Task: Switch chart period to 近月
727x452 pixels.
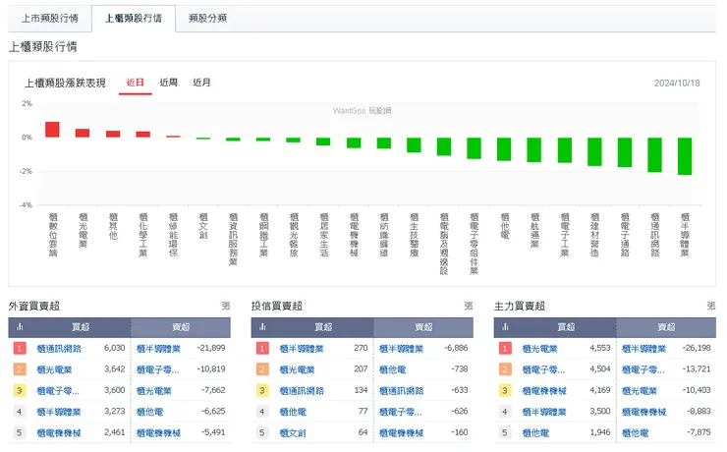Action: coord(201,83)
